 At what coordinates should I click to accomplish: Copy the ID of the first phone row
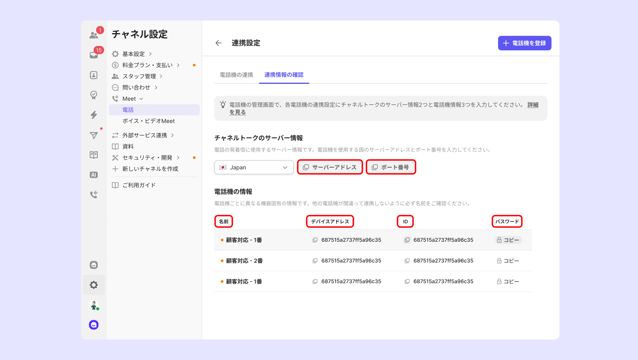pyautogui.click(x=407, y=240)
